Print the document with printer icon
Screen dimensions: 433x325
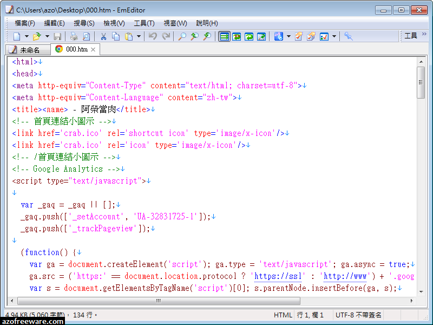tap(74, 36)
